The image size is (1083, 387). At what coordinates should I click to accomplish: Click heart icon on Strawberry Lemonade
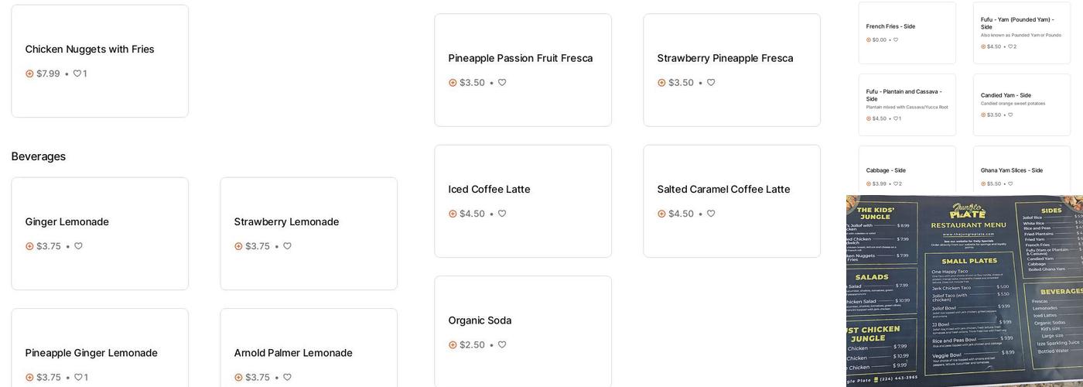[287, 246]
